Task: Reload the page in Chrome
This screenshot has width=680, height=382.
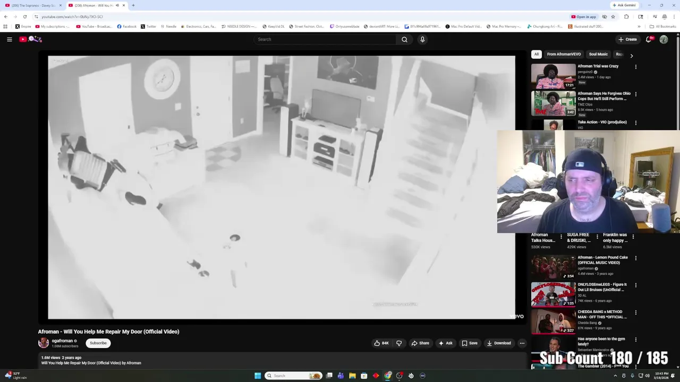Action: [24, 16]
